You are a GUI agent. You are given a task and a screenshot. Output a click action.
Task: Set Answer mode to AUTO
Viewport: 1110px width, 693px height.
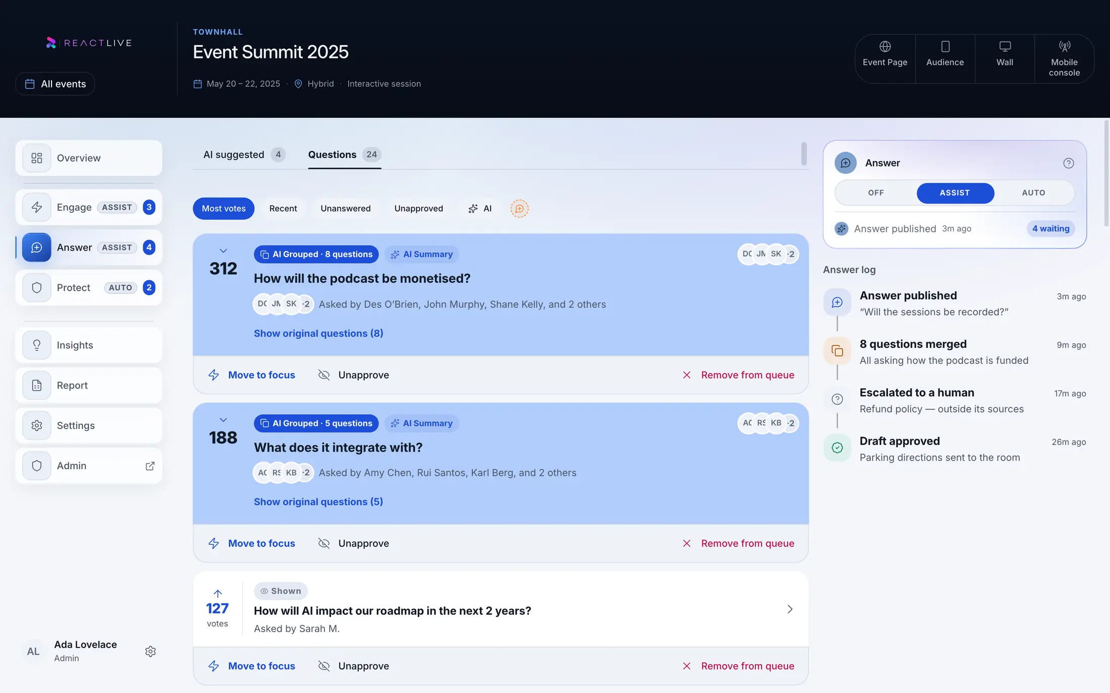tap(1033, 193)
